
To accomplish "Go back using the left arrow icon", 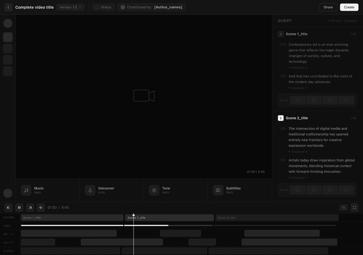I will tap(9, 7).
